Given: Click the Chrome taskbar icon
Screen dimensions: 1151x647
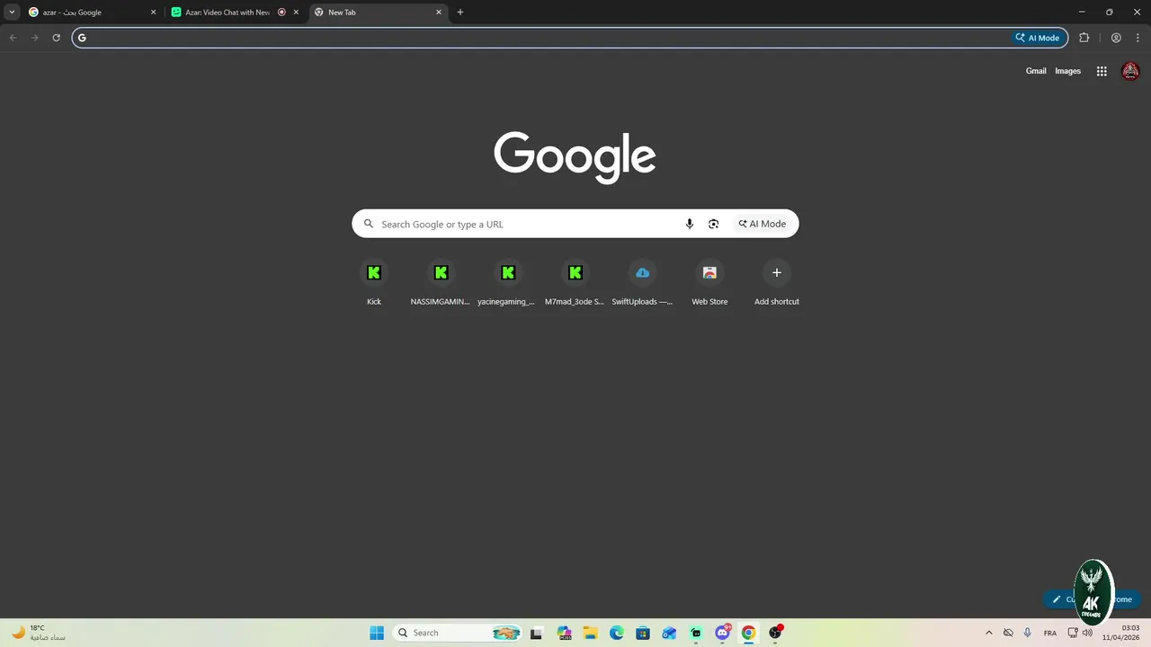Looking at the screenshot, I should (748, 633).
